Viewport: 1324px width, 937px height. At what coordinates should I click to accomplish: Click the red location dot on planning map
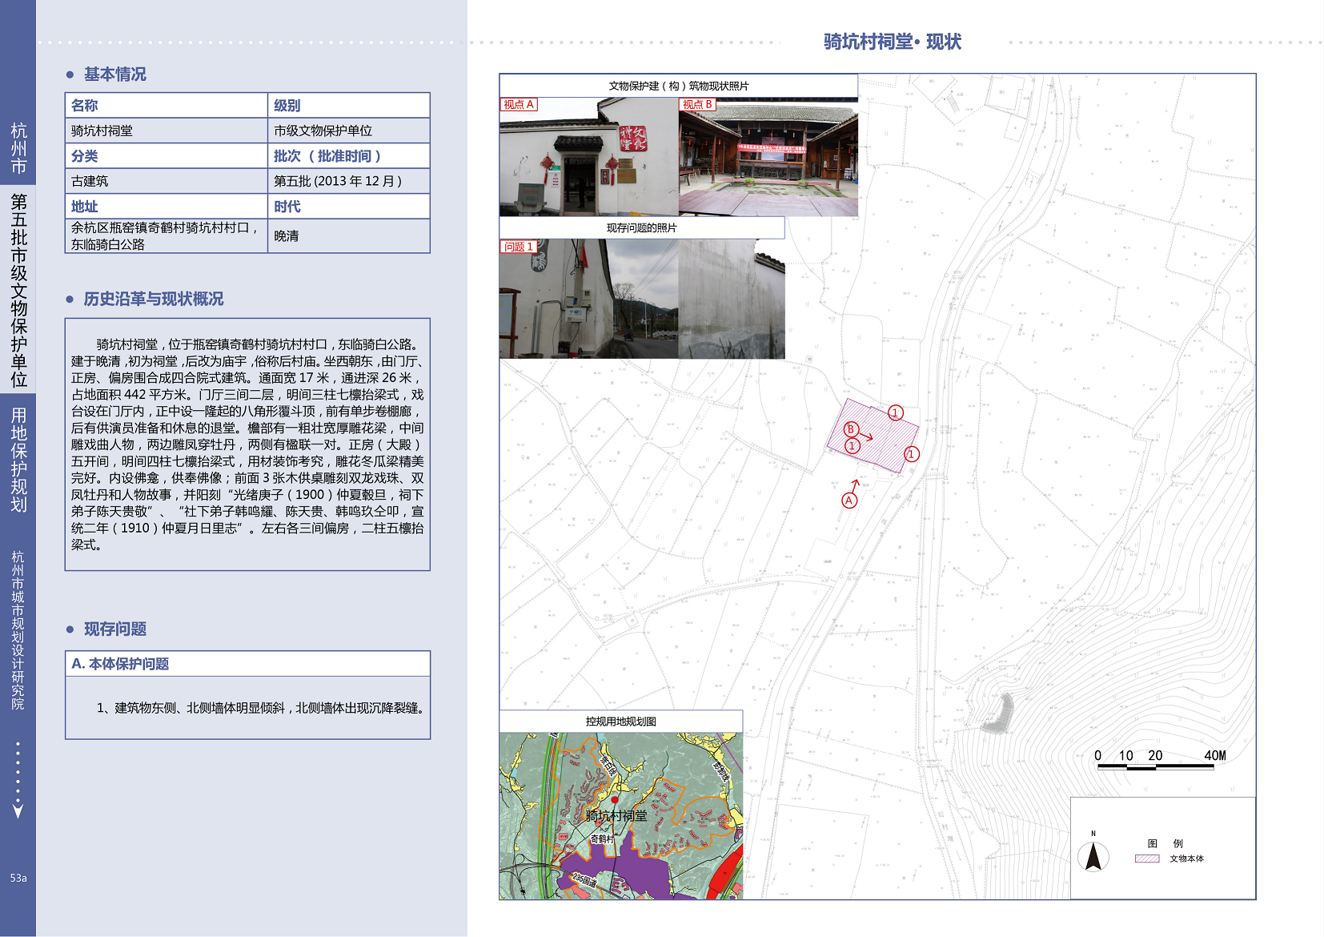point(615,800)
